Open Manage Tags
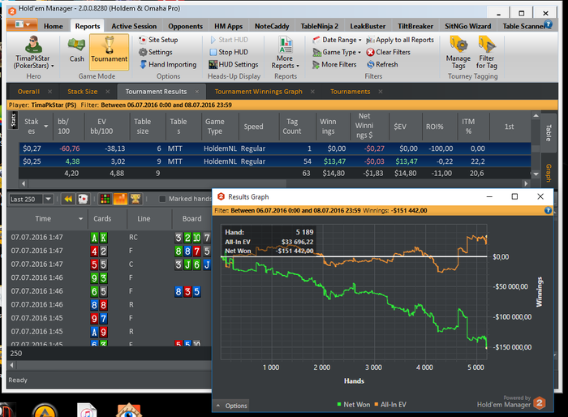 pos(458,53)
